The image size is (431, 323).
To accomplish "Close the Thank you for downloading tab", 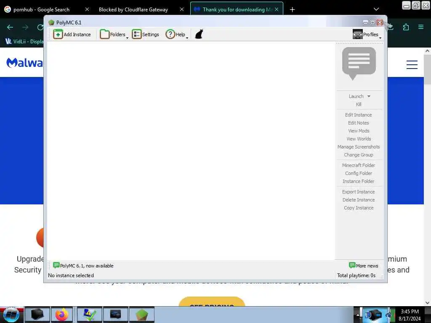I will point(277,9).
